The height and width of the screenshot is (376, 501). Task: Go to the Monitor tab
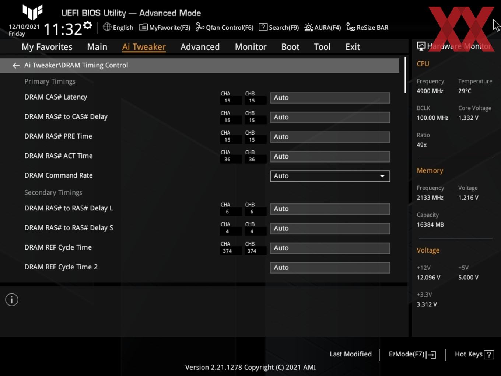click(251, 47)
